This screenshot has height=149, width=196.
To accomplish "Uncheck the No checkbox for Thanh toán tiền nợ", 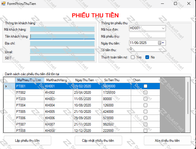I will pyautogui.click(x=147, y=57).
